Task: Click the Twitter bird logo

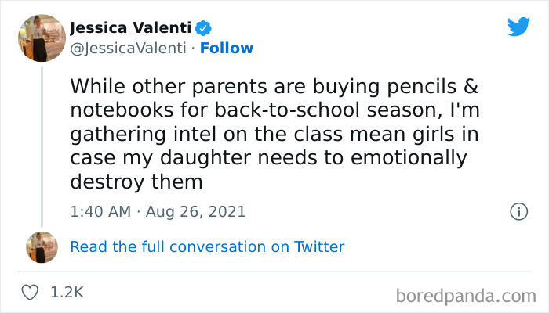Action: tap(518, 27)
